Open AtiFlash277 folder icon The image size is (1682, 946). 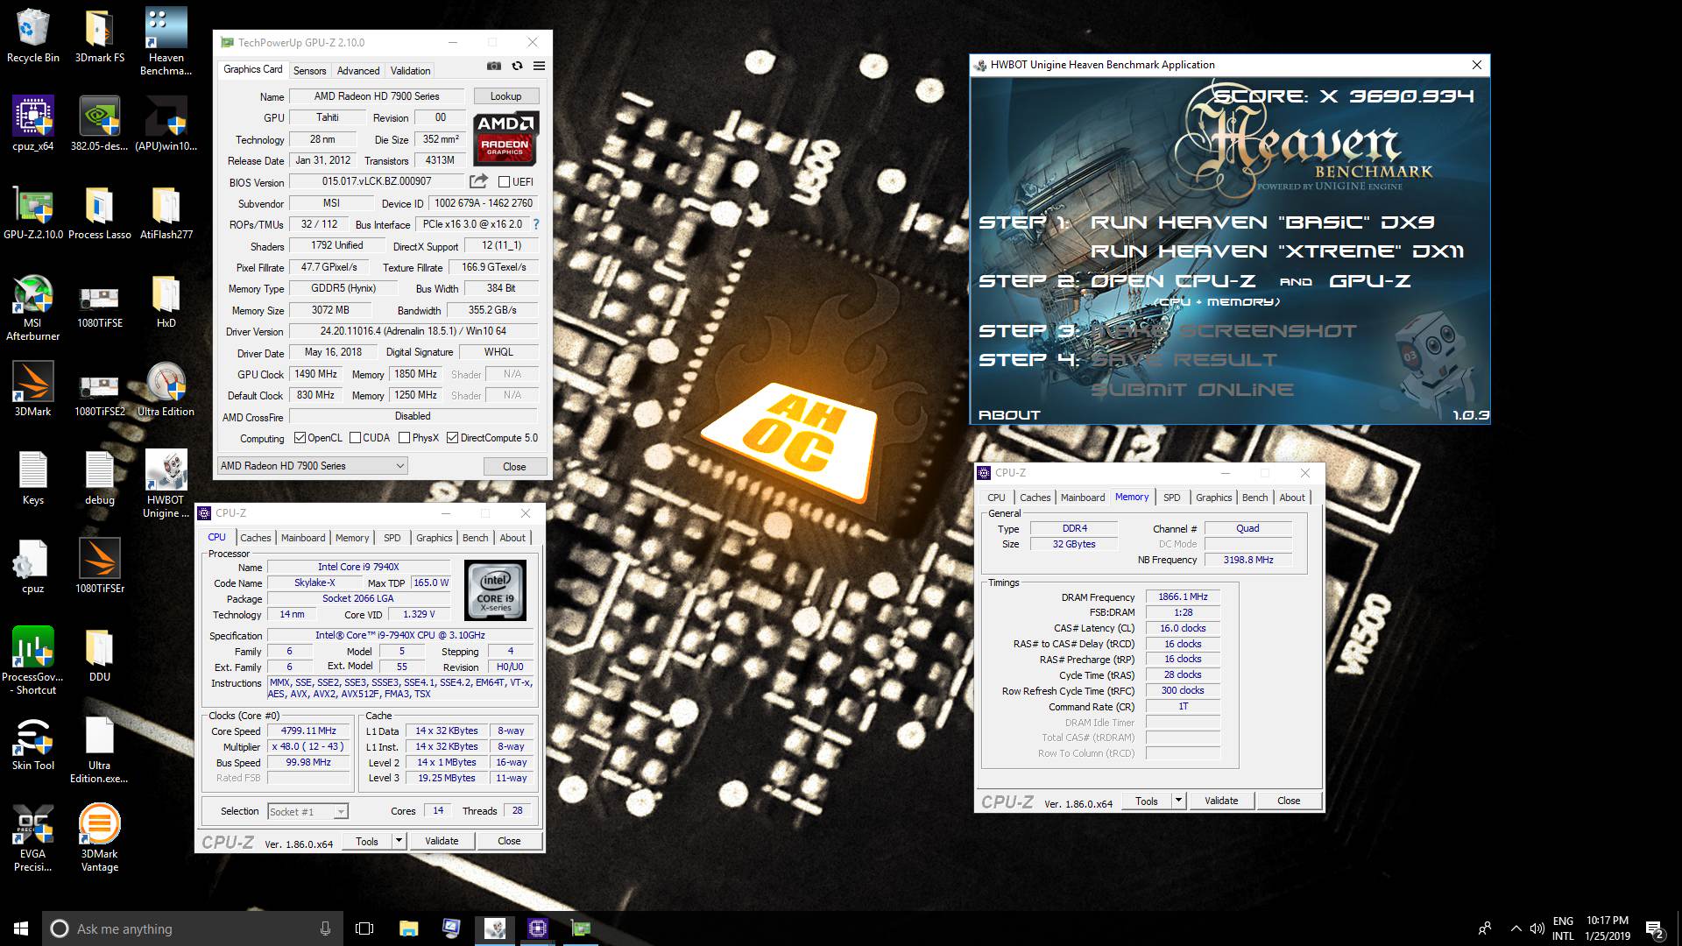point(166,212)
